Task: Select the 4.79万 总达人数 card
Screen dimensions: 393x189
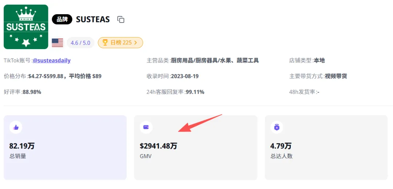Action: click(326, 148)
